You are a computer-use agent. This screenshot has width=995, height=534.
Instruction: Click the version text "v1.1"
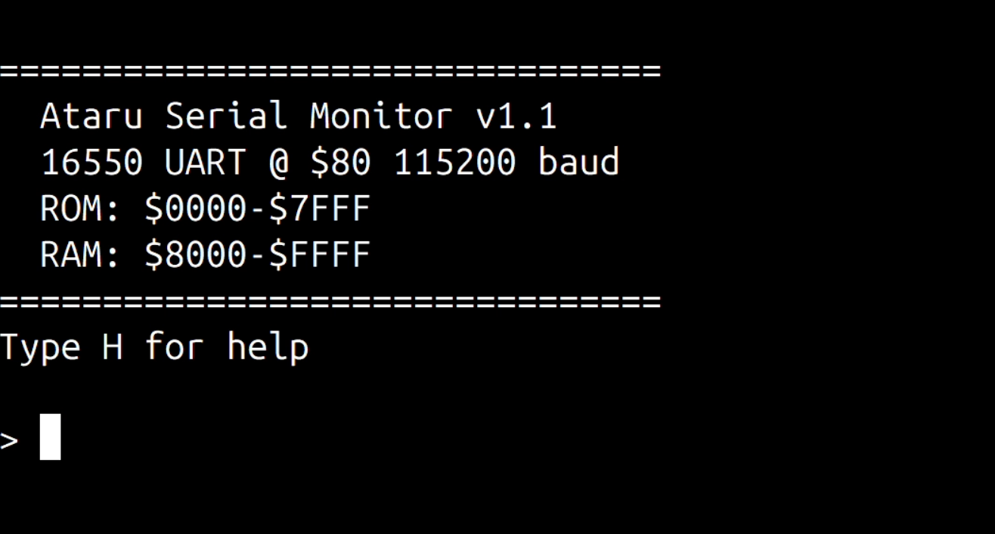tap(516, 116)
